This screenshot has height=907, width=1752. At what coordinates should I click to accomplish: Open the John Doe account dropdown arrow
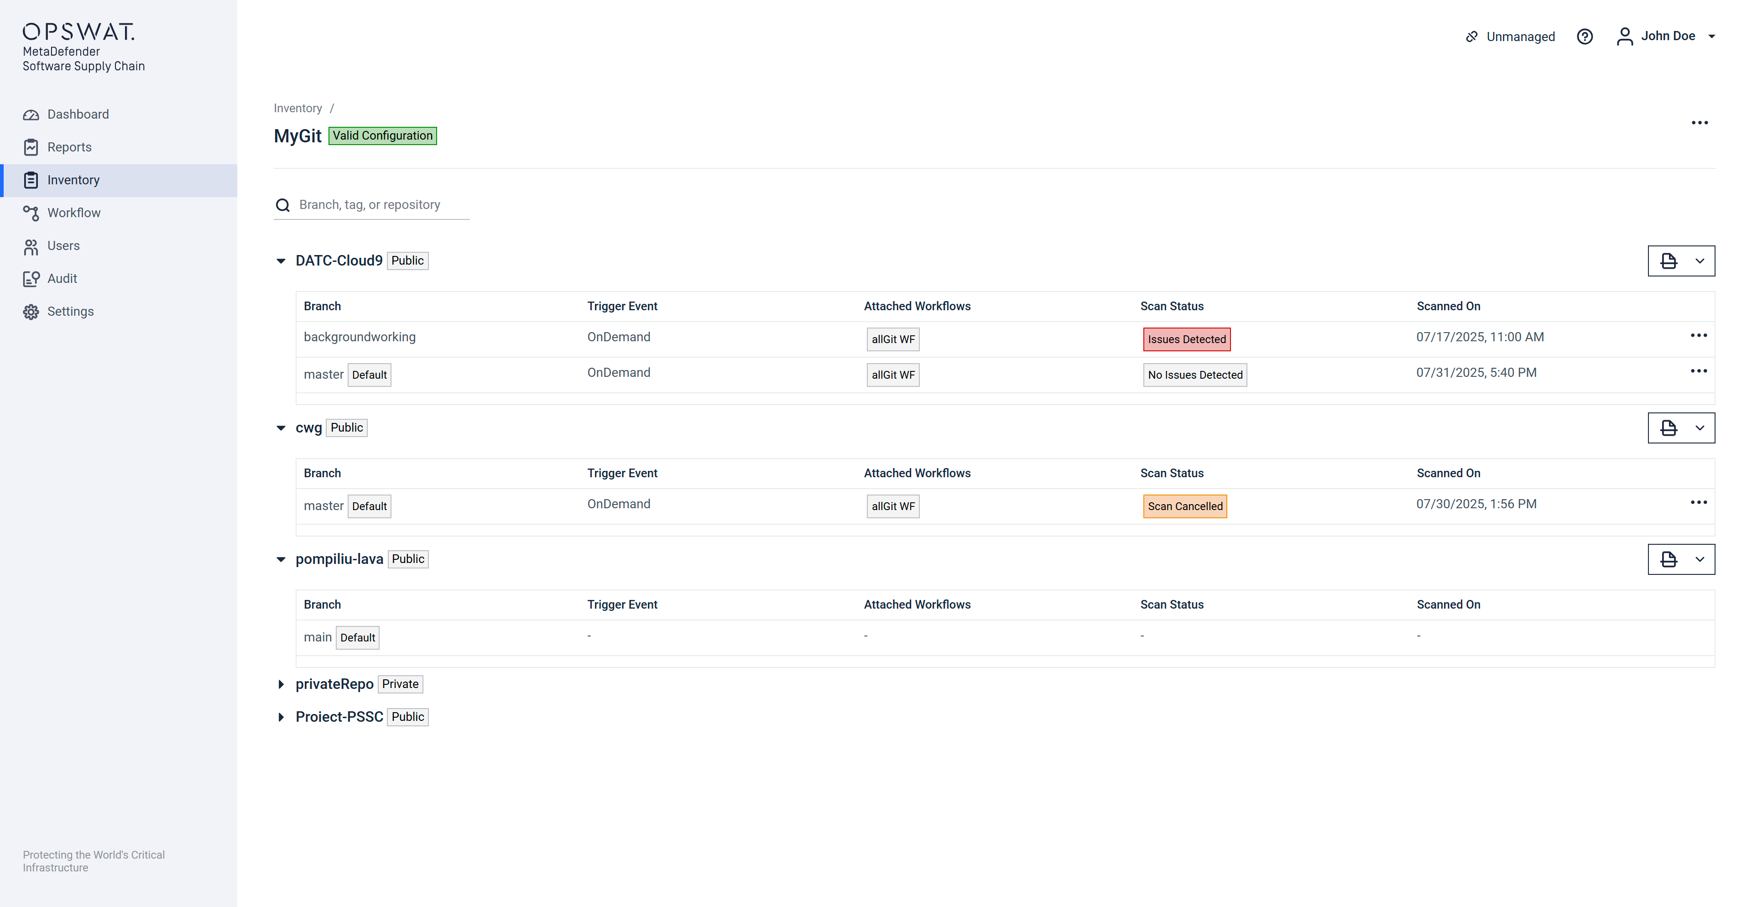pos(1711,36)
